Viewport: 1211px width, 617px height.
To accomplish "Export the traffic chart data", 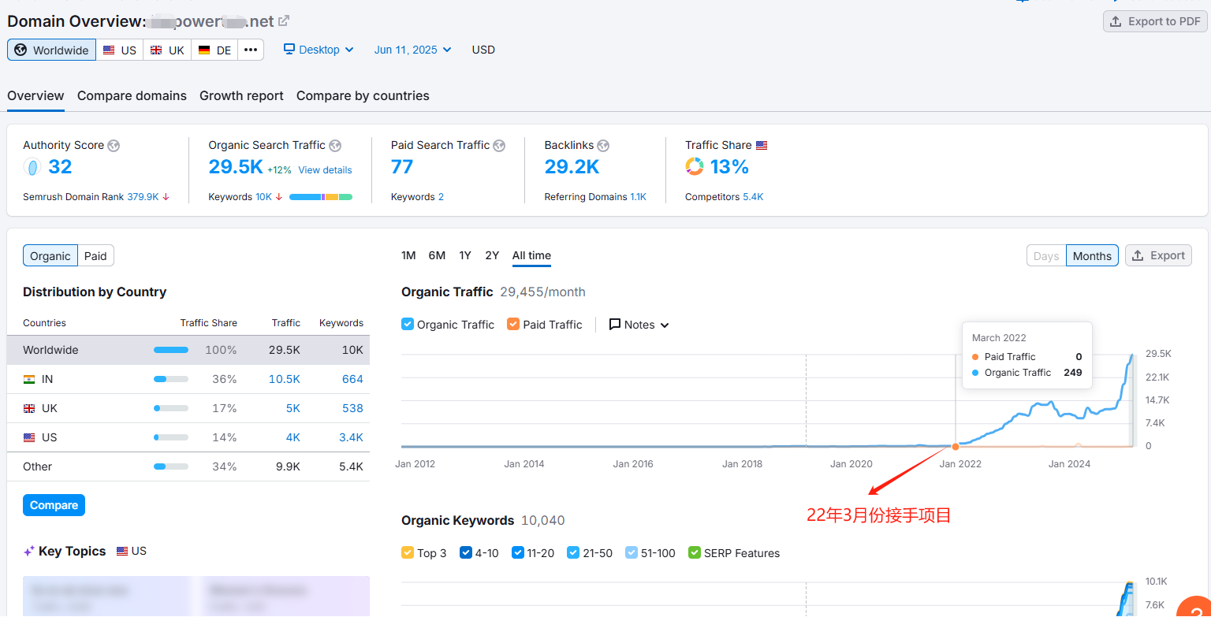I will coord(1158,255).
